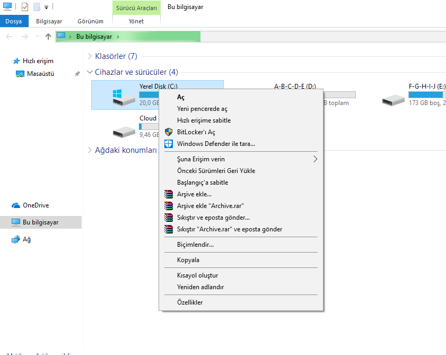Click WinRAR icon beside "Sıkıştır ve eposta gönder..."

169,218
